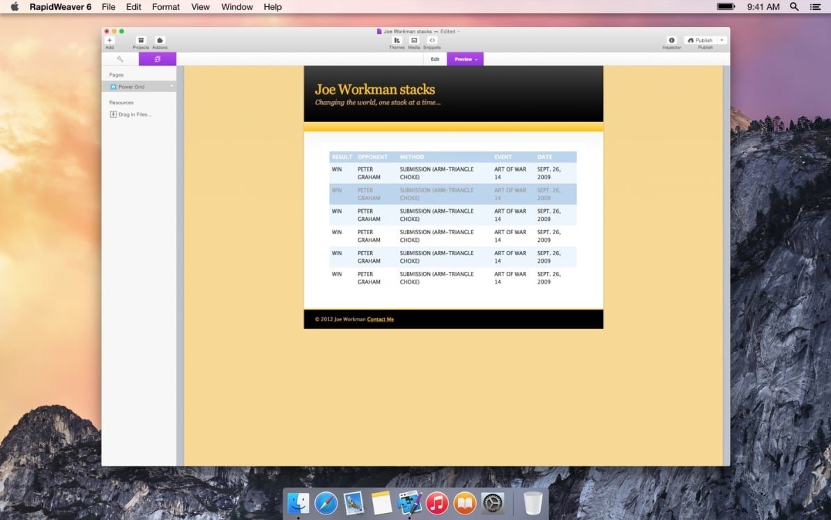Screen dimensions: 831x520
Task: Show the Inspector info icon
Action: (x=671, y=40)
